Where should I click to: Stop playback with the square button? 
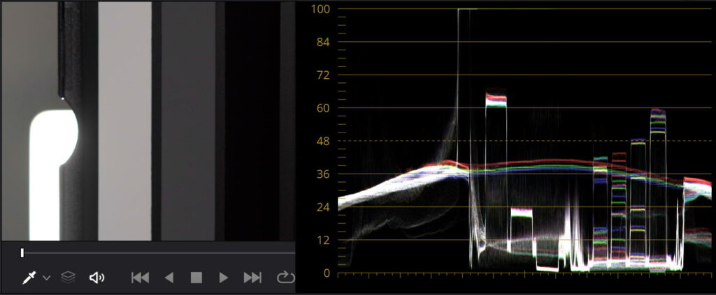[196, 278]
